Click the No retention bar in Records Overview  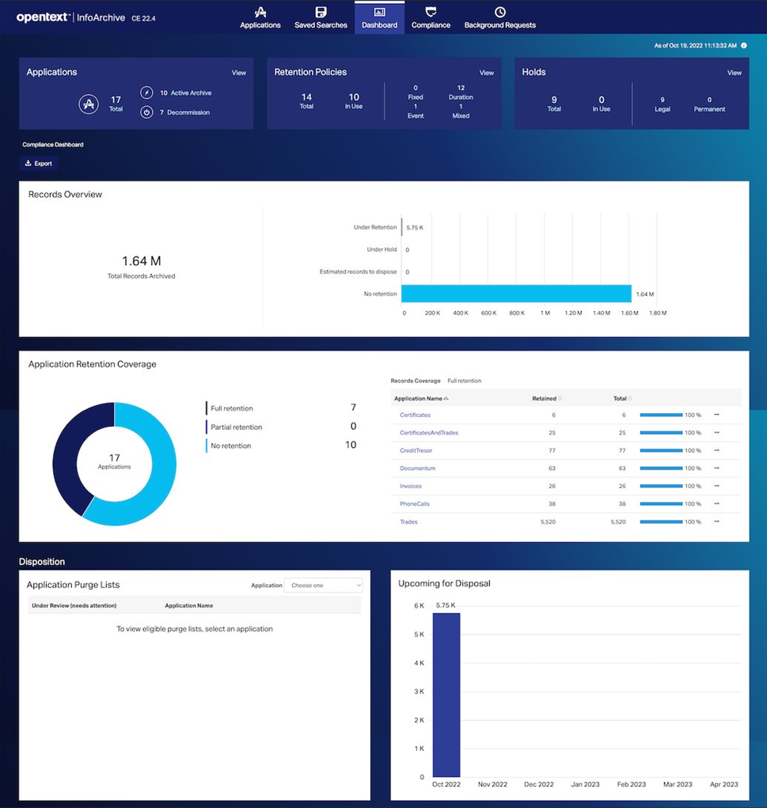[x=517, y=294]
